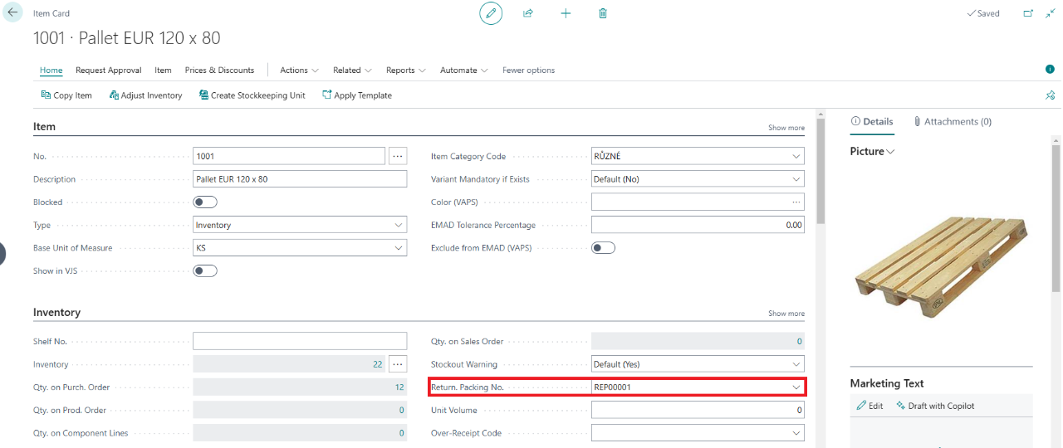Viewport: 1063px width, 448px height.
Task: Enable the Show in VJS switch
Action: coord(205,270)
